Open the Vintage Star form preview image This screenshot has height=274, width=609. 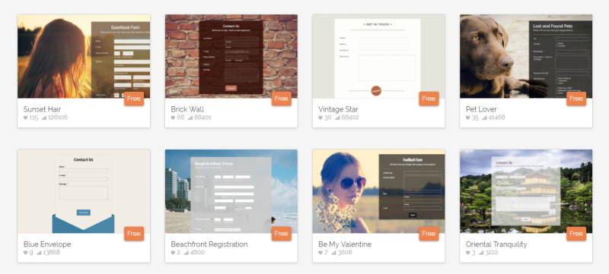click(x=378, y=56)
